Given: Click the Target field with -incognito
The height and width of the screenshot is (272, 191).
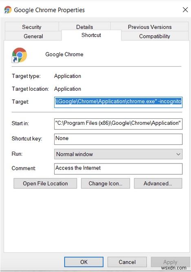Looking at the screenshot, I should point(118,102).
